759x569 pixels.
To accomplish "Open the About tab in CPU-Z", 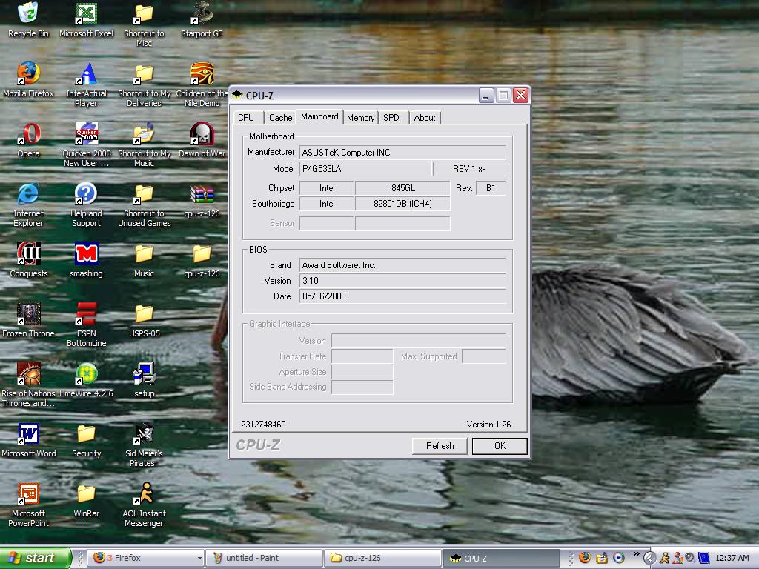I will click(425, 118).
